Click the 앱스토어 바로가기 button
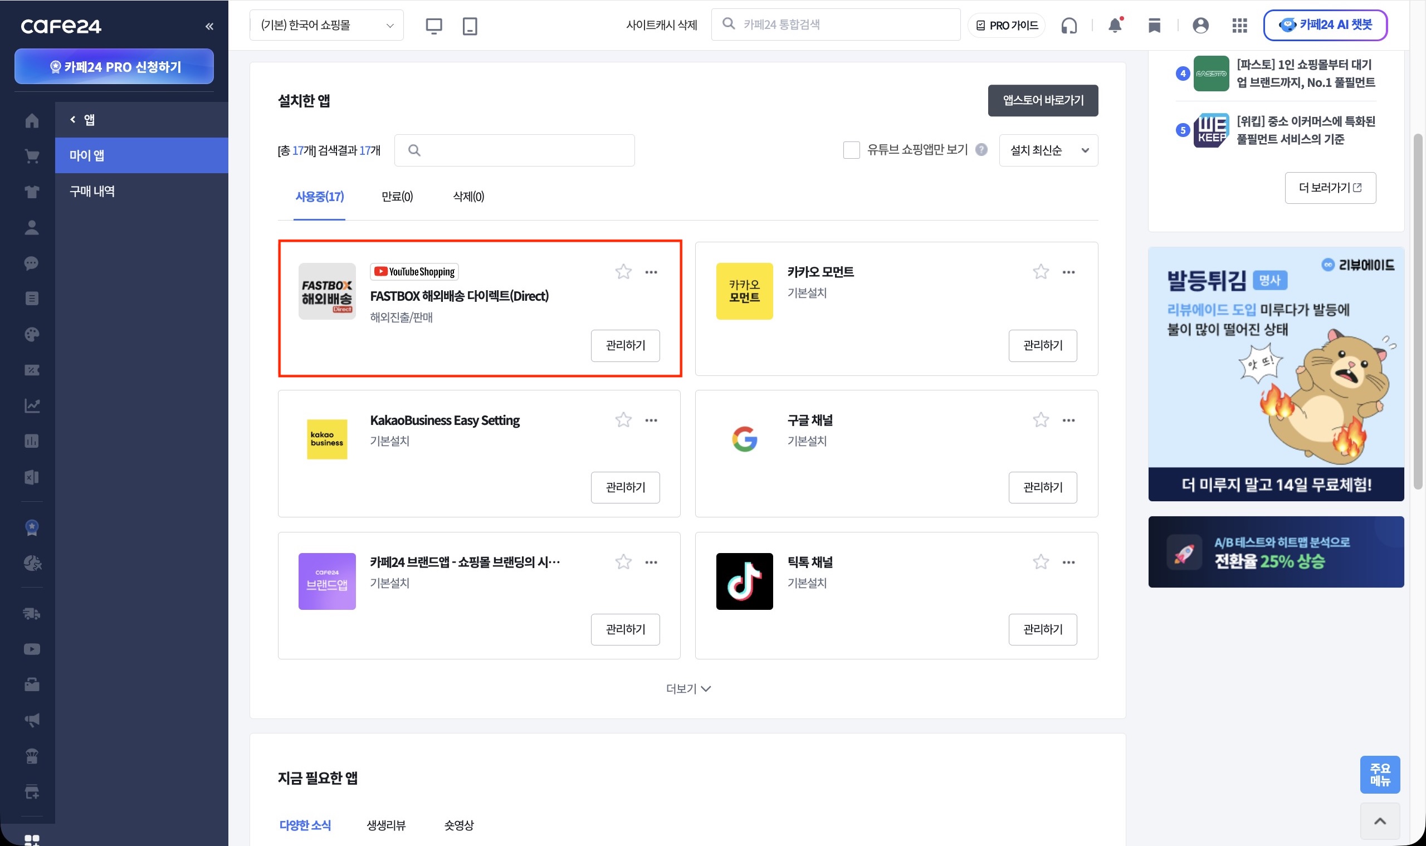The width and height of the screenshot is (1426, 846). (x=1043, y=100)
